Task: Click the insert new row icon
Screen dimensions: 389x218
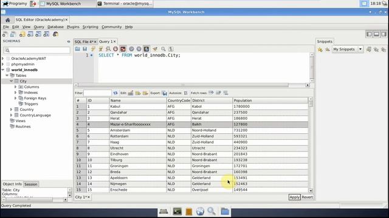Action: tap(138, 93)
